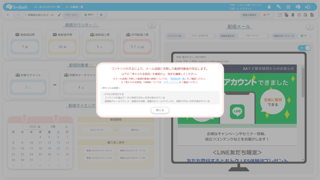Image resolution: width=320 pixels, height=180 pixels.
Task: Click the copy duplicate icon
Action: pyautogui.click(x=286, y=15)
